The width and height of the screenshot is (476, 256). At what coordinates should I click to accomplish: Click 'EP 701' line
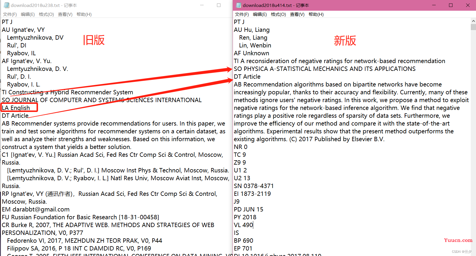click(x=243, y=248)
